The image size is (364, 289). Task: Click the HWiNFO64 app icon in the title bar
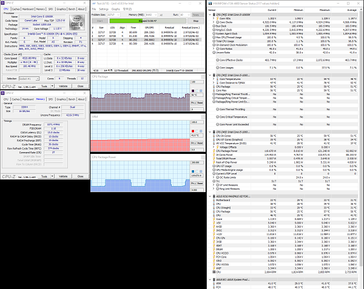(x=210, y=4)
